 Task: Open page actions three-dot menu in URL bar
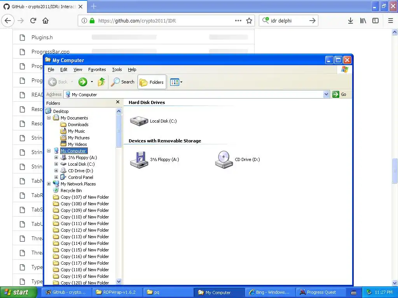[x=238, y=21]
